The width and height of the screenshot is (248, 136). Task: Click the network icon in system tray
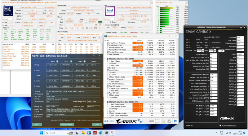click(227, 133)
